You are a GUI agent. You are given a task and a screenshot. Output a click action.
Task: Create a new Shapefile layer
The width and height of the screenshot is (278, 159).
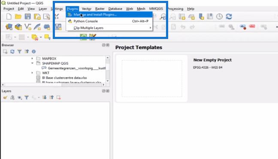(x=28, y=27)
